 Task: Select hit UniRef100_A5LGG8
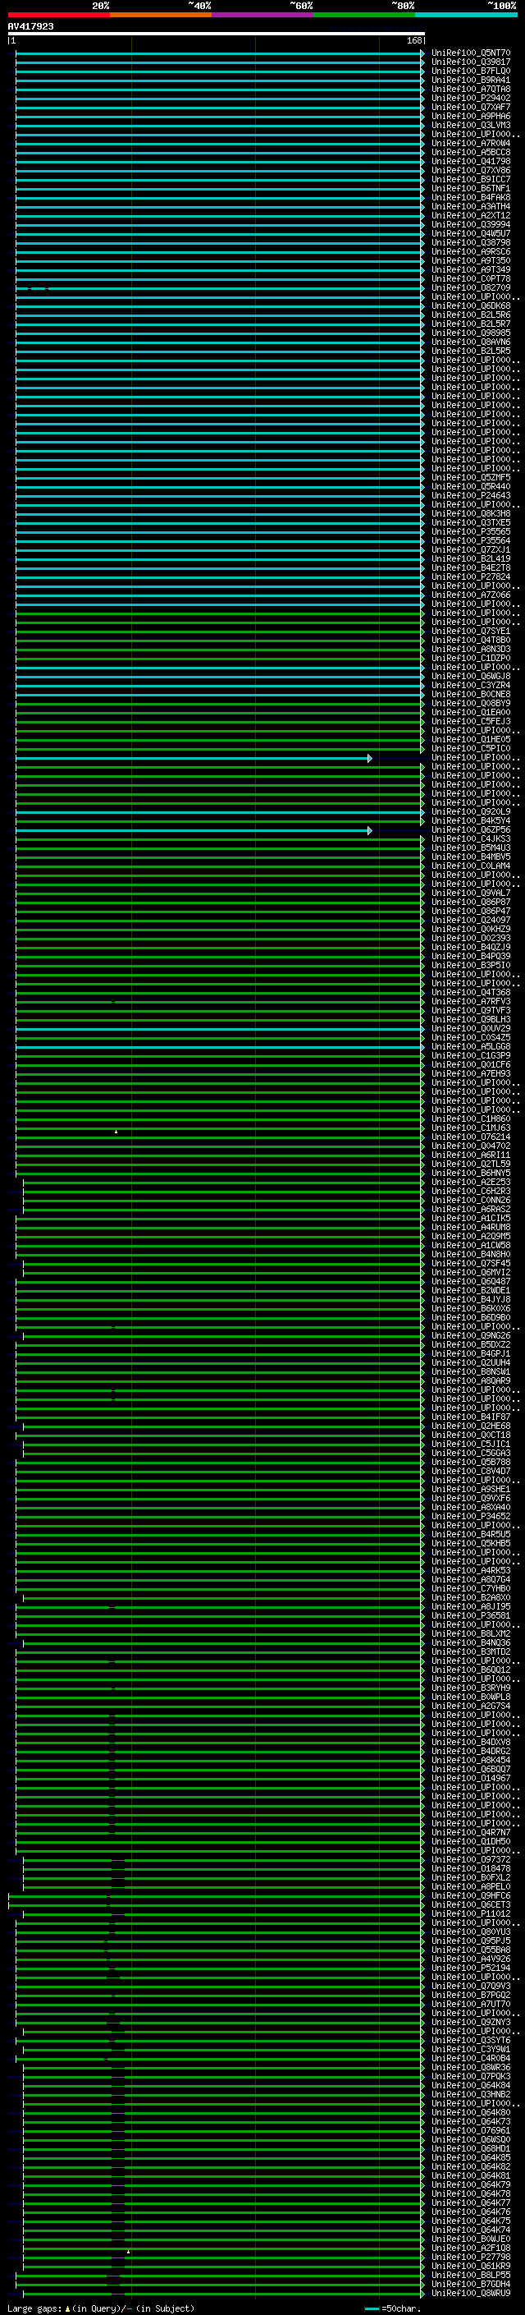click(471, 1046)
